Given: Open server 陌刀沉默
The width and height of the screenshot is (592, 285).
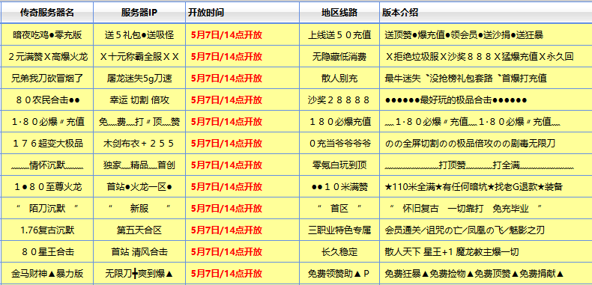Looking at the screenshot, I should click(x=47, y=209).
